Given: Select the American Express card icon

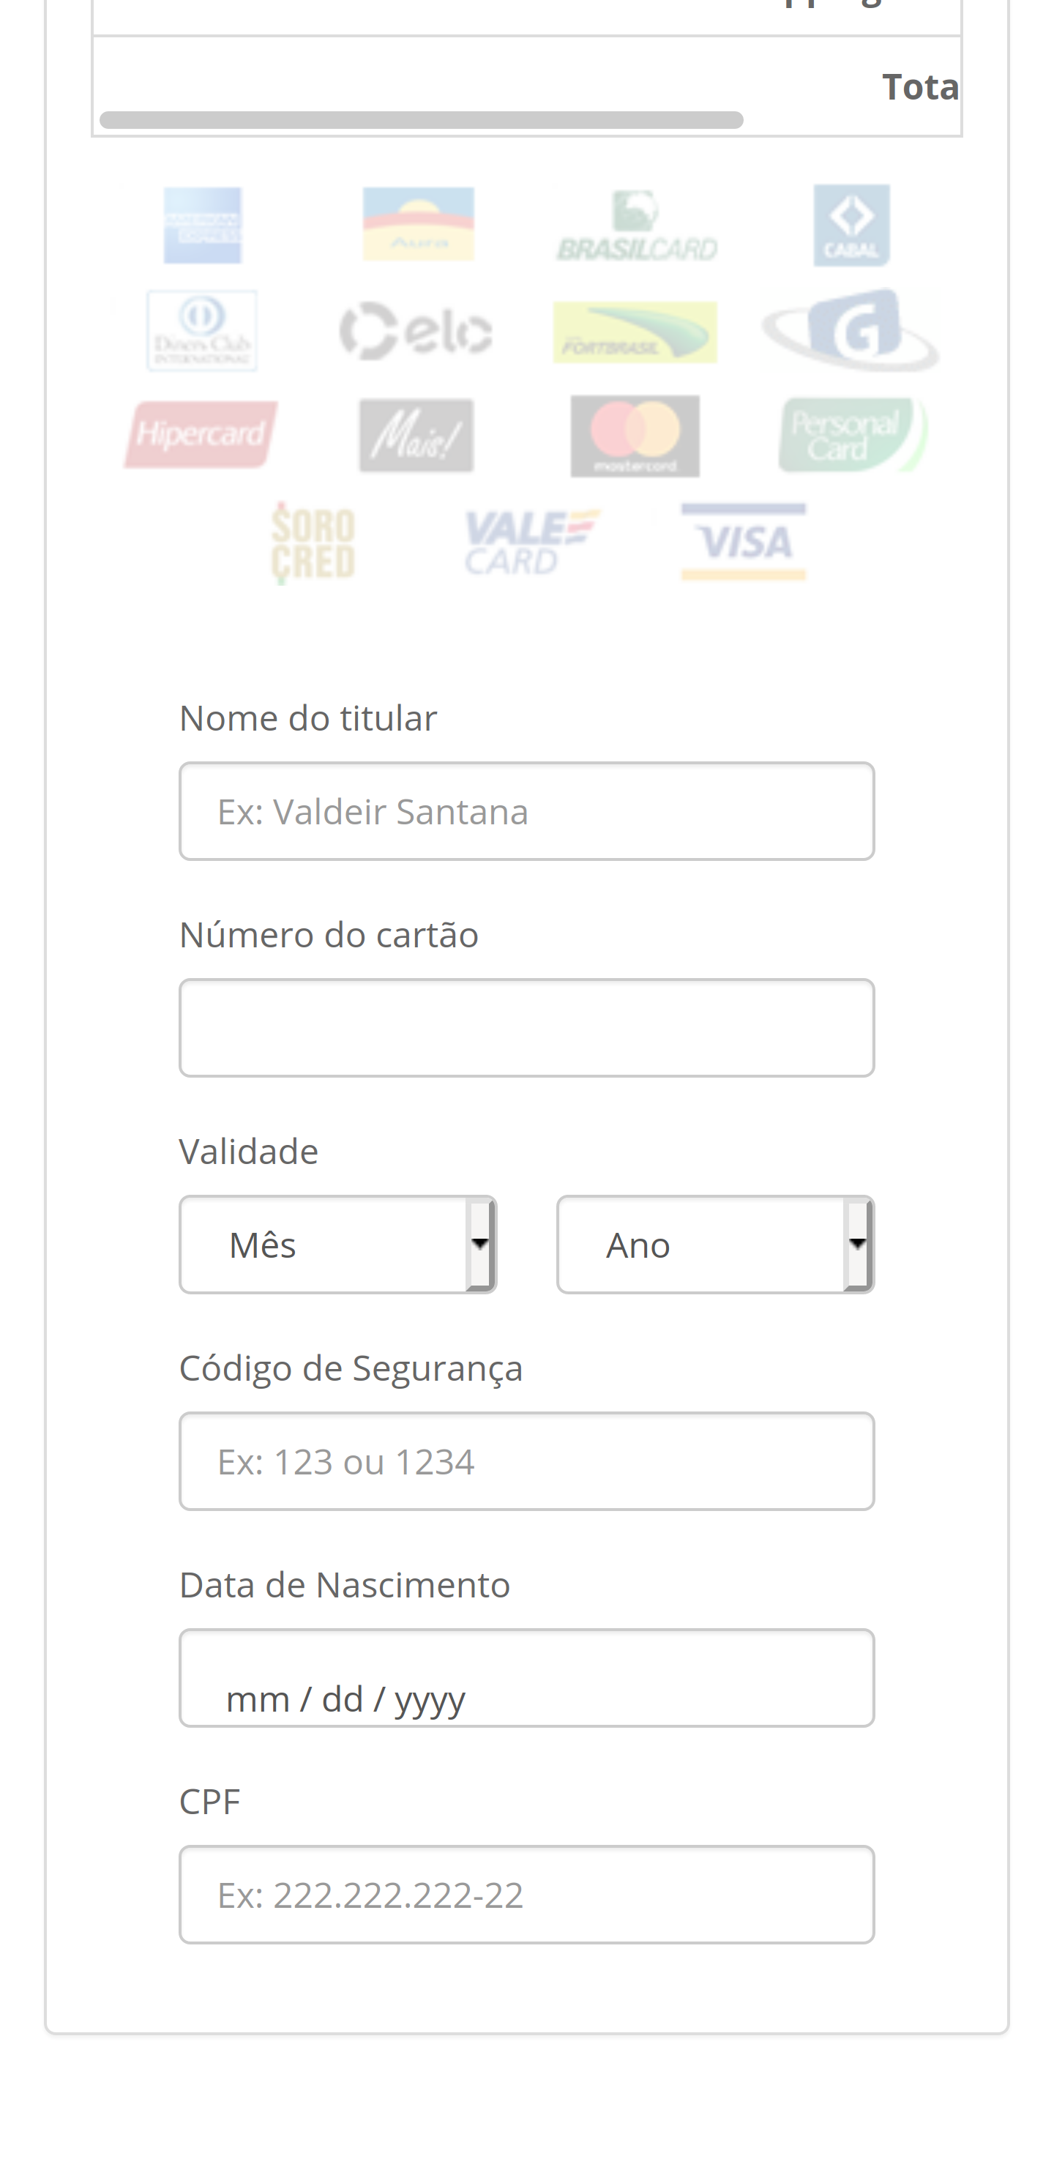Looking at the screenshot, I should [203, 225].
